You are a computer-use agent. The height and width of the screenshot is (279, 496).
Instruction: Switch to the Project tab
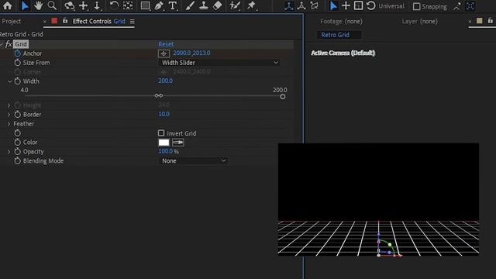point(11,21)
